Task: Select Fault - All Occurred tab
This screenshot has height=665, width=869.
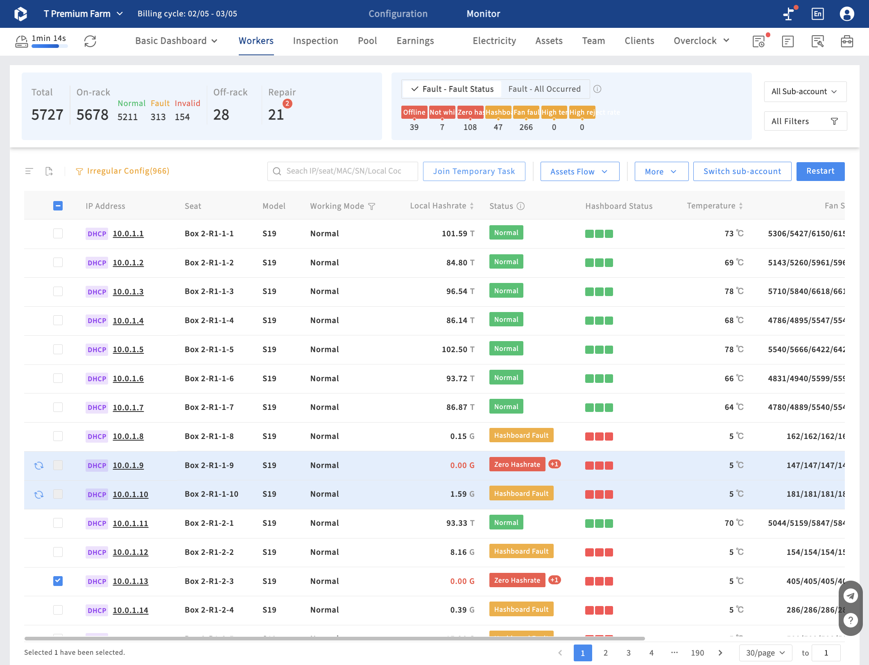Action: click(544, 89)
